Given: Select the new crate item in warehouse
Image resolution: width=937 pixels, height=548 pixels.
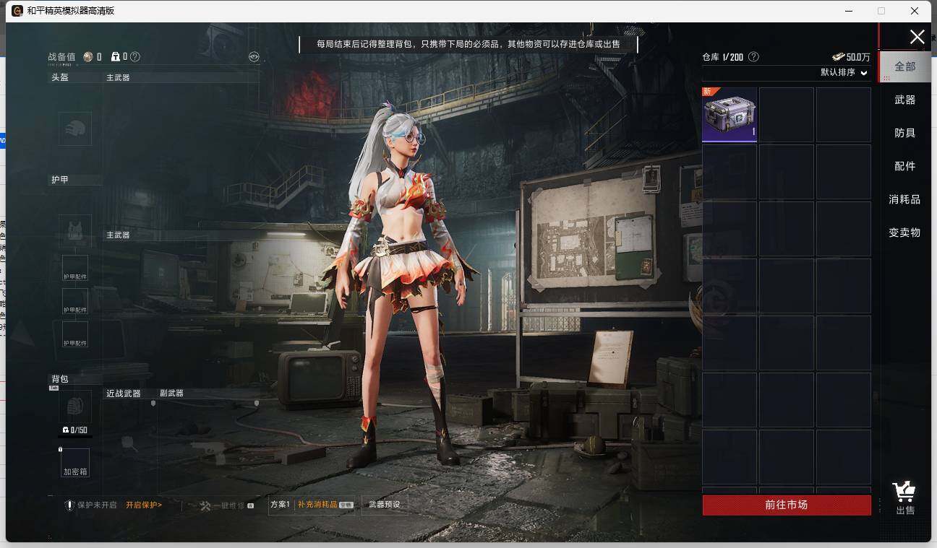Looking at the screenshot, I should (730, 115).
